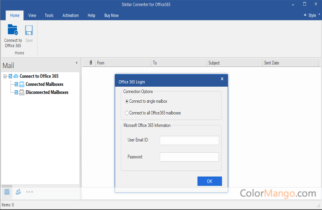The width and height of the screenshot is (322, 210).
Task: Open the Style dropdown menu
Action: 314,15
